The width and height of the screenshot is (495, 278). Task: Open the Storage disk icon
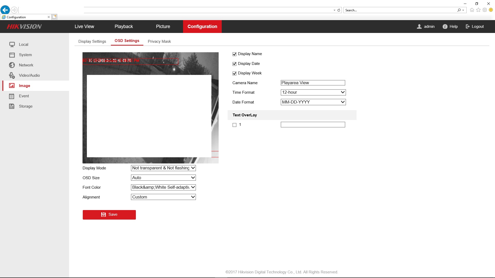(12, 106)
